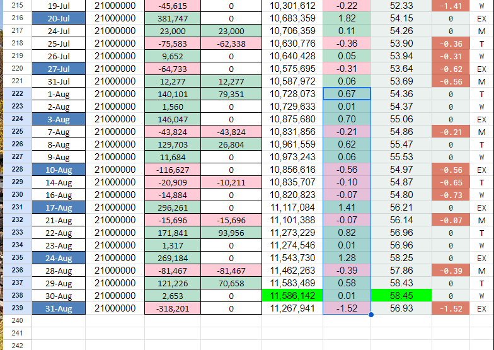Screen dimensions: 494x350
Task: Click the 27-Jul date cell
Action: [x=59, y=69]
